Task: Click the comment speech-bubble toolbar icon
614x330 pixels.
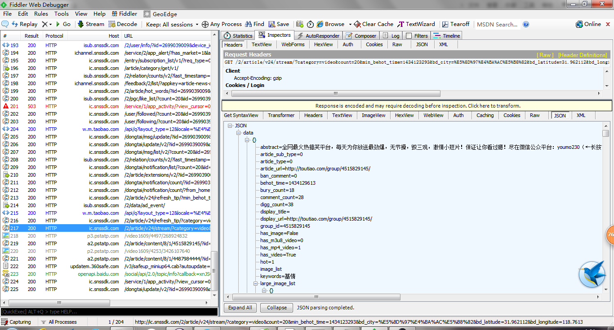Action: point(5,24)
